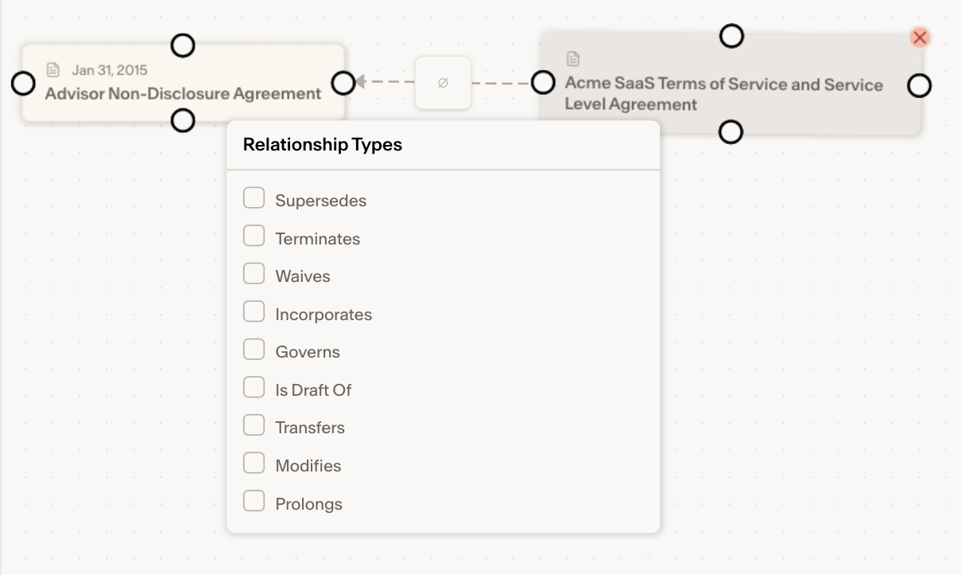The height and width of the screenshot is (575, 961).
Task: Click right connector handle of Acme SaaS node
Action: (x=920, y=85)
